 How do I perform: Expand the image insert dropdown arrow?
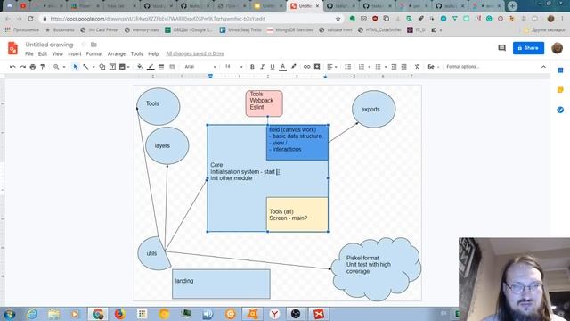point(128,67)
